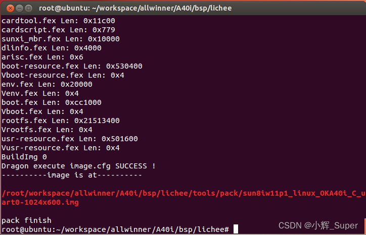Select the line 'arisc.fex Len: 0x6'
The height and width of the screenshot is (235, 366).
[42, 57]
